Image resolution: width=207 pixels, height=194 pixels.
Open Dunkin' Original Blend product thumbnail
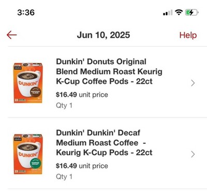pyautogui.click(x=28, y=83)
